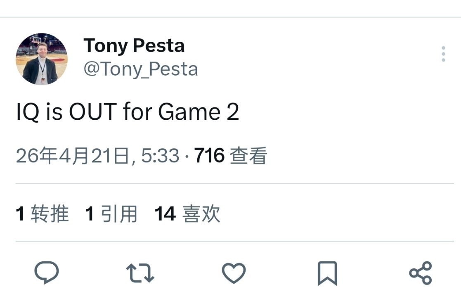Click the display name Tony Pesta
The width and height of the screenshot is (461, 287).
134,45
